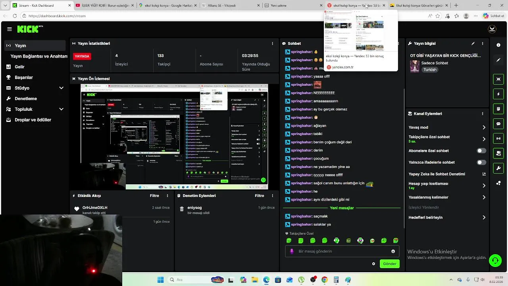Click the stream preview thumbnail
This screenshot has height=286, width=508.
point(174,137)
